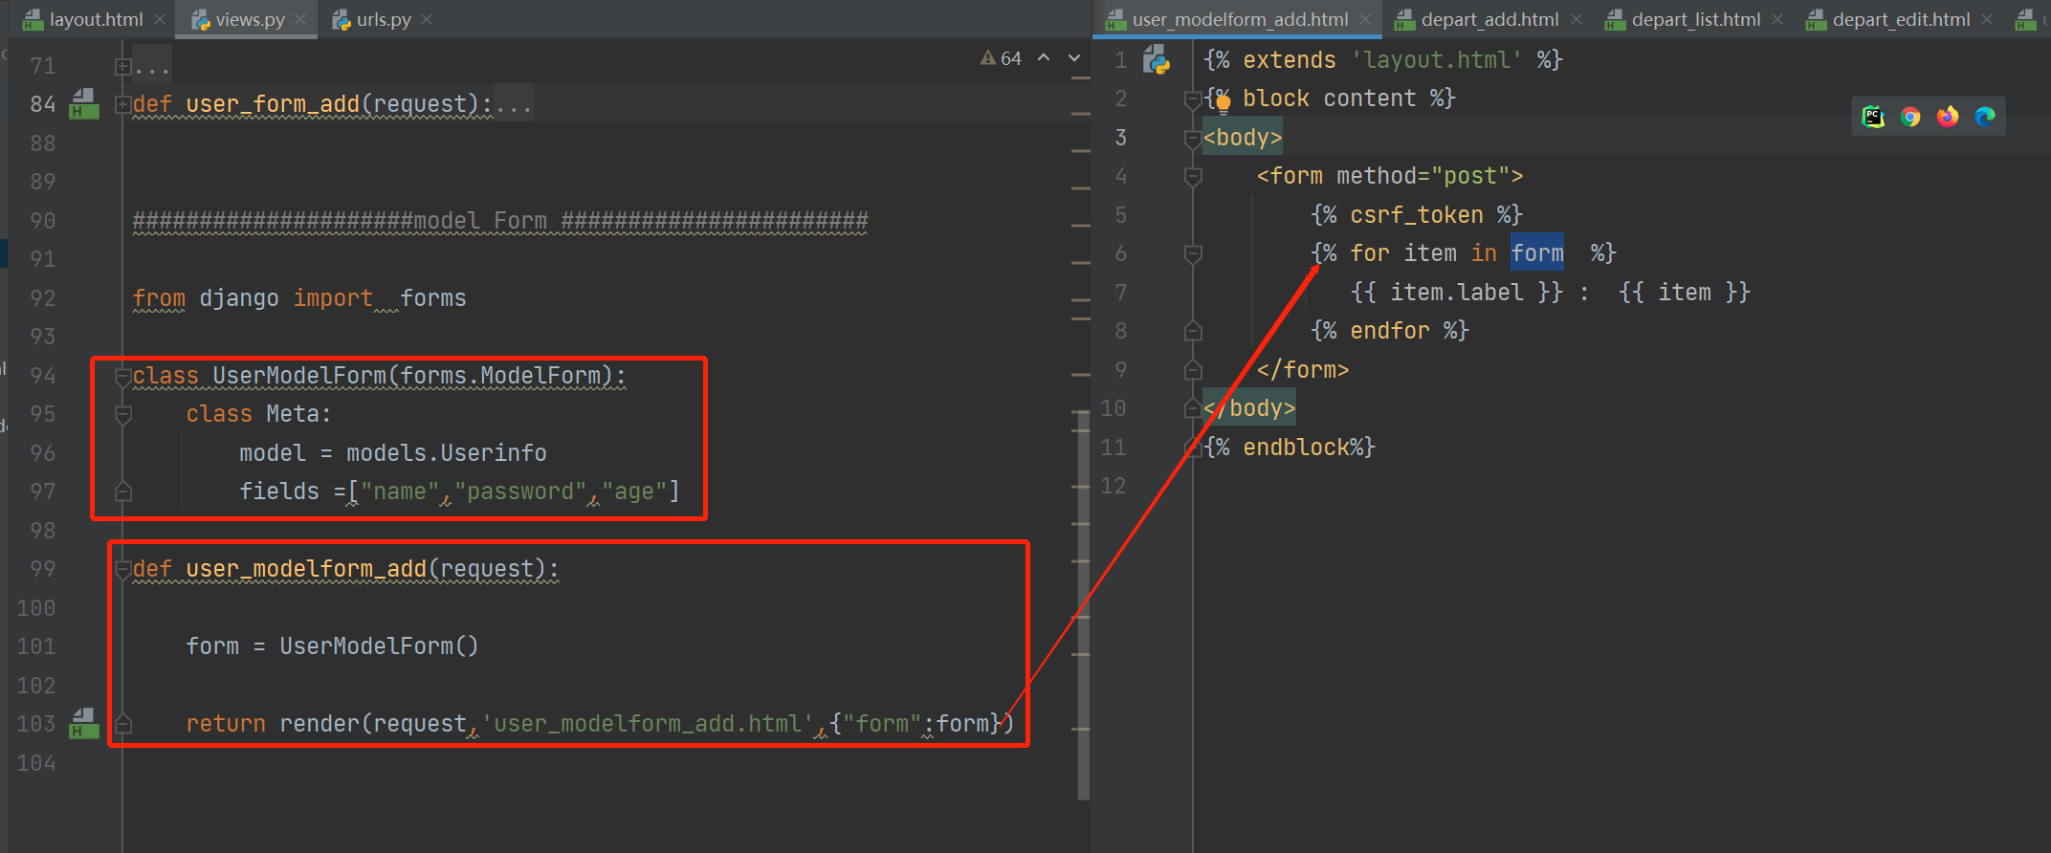Image resolution: width=2051 pixels, height=853 pixels.
Task: Collapse the UserModelForm class
Action: pyautogui.click(x=122, y=377)
